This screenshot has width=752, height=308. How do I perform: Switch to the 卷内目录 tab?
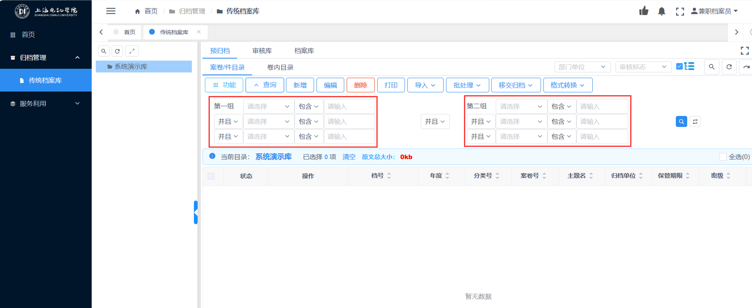pyautogui.click(x=280, y=68)
